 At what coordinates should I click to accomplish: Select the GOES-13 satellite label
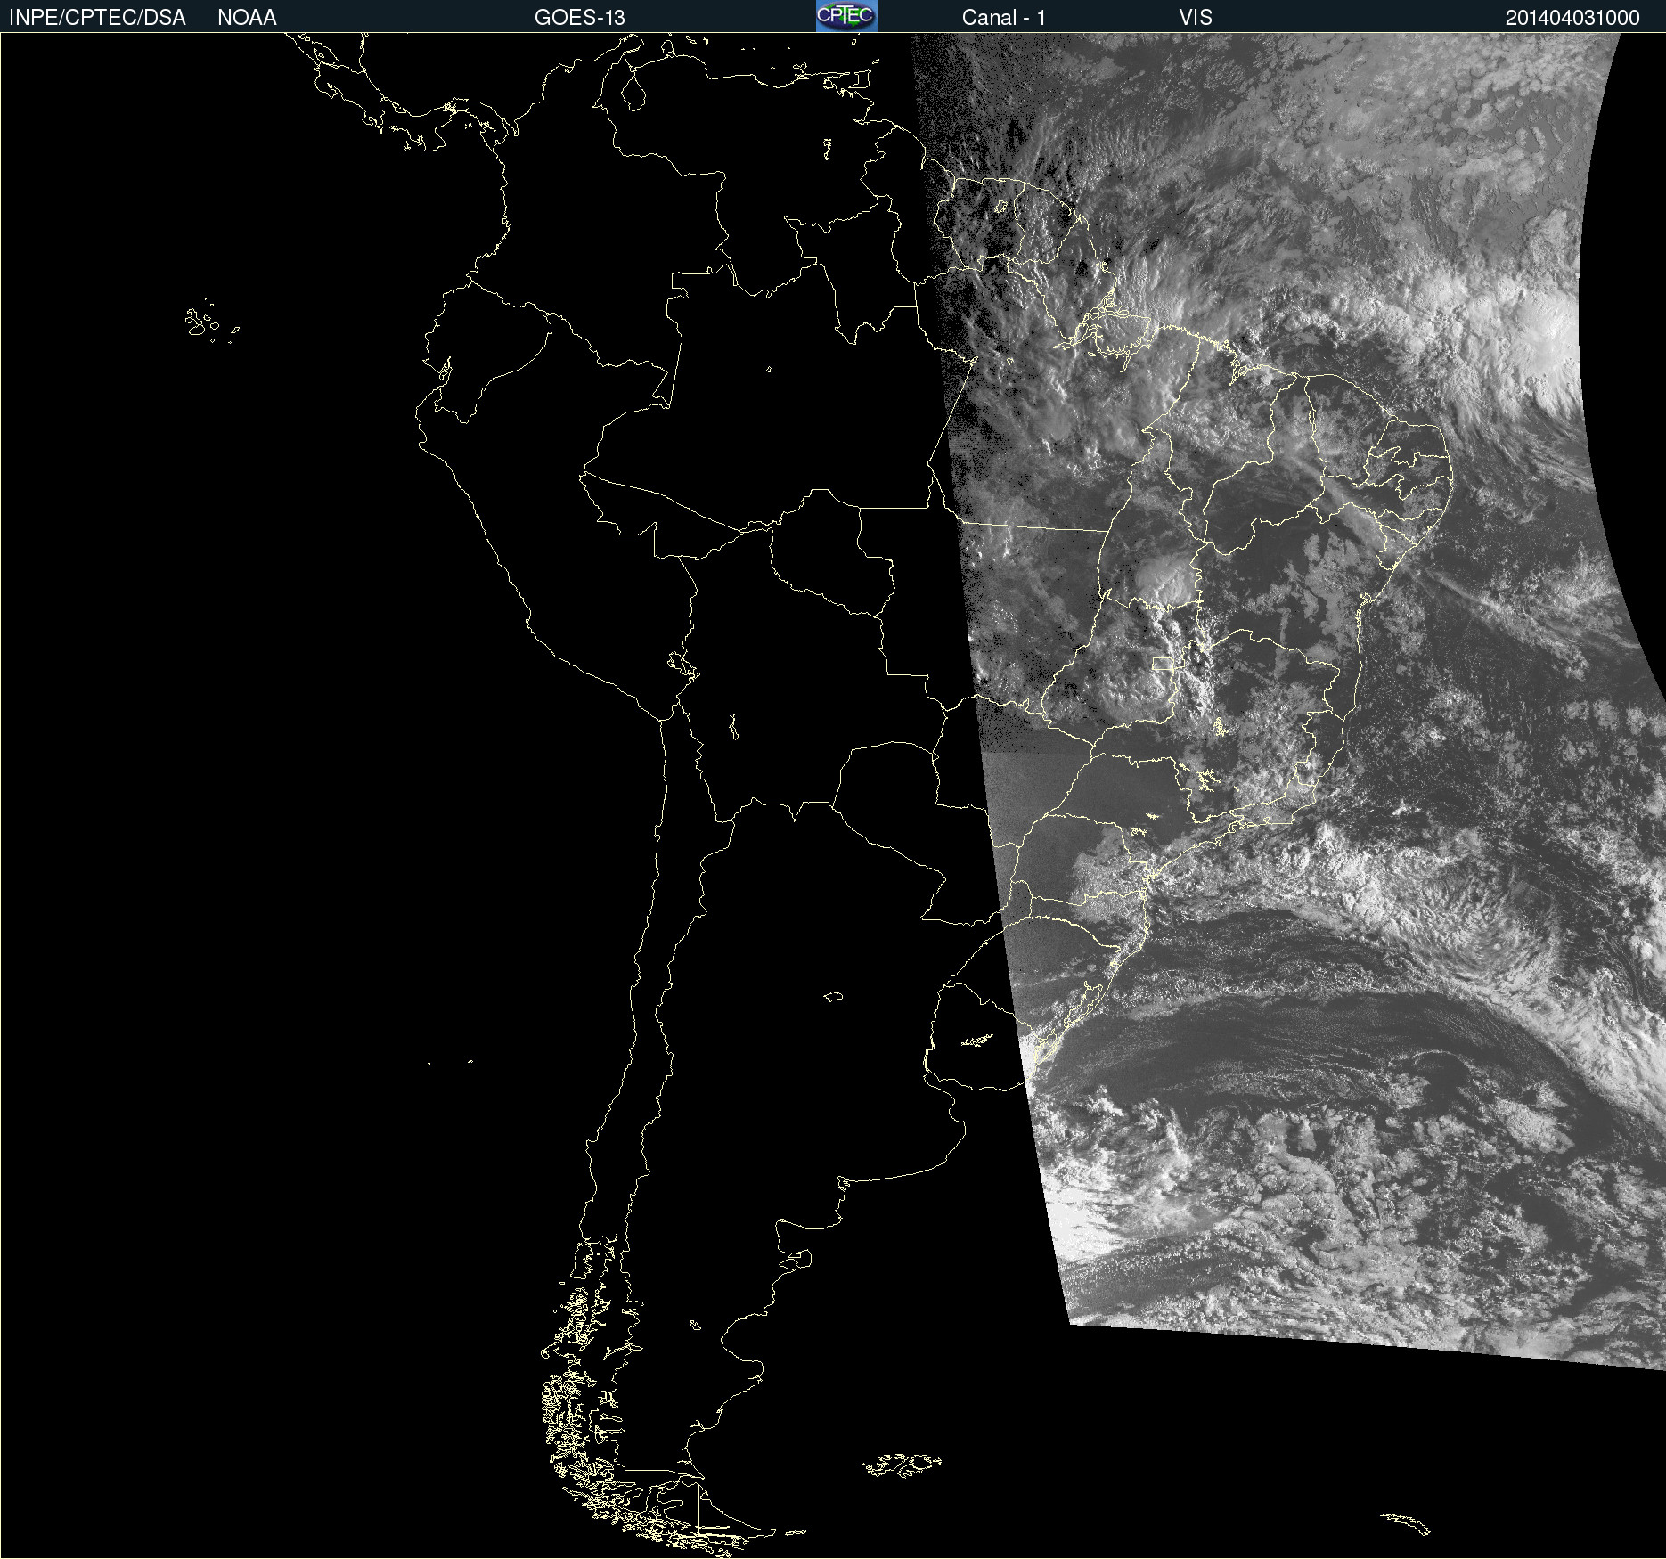pos(579,18)
